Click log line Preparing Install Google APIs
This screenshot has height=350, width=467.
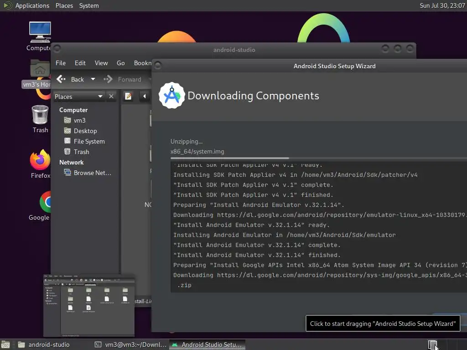point(320,265)
